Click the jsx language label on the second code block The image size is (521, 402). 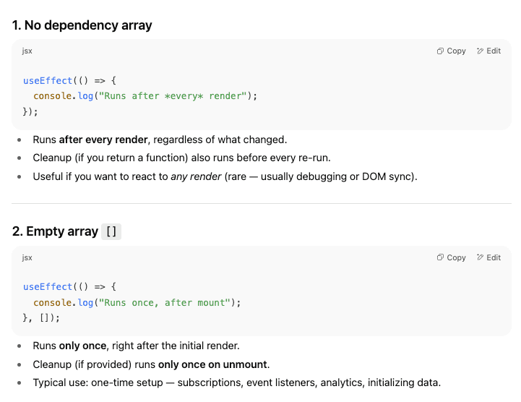point(27,257)
